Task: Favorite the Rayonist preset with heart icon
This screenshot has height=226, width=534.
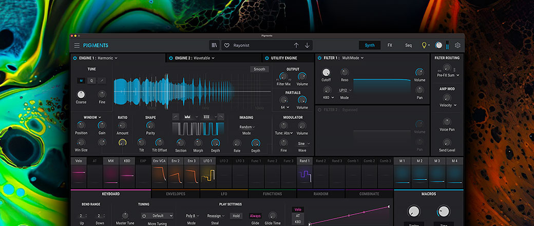Action: (x=227, y=45)
